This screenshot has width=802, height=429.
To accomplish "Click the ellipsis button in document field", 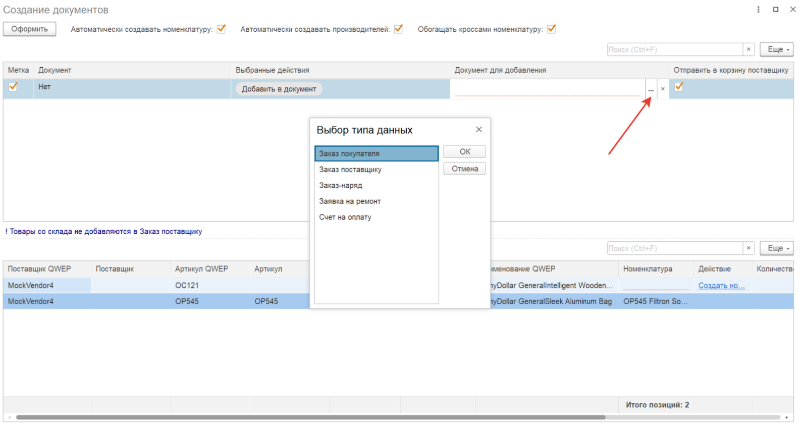I will (x=651, y=89).
